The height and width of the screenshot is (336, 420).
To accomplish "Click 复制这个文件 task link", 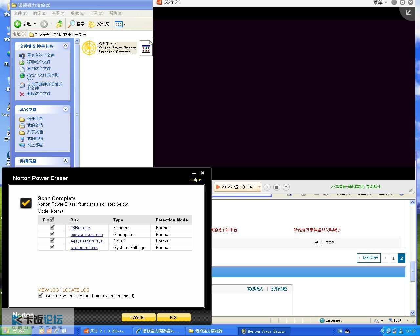I will click(39, 69).
